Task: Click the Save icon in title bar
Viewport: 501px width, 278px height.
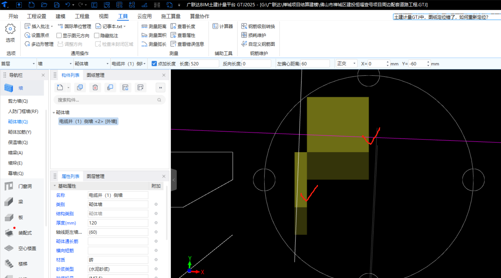Action: click(x=56, y=5)
